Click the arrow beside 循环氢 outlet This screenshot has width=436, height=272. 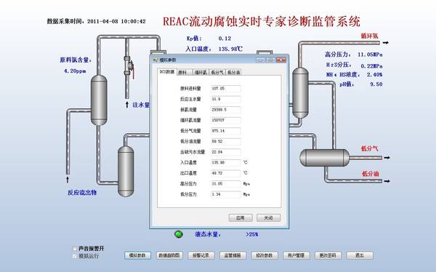point(385,43)
